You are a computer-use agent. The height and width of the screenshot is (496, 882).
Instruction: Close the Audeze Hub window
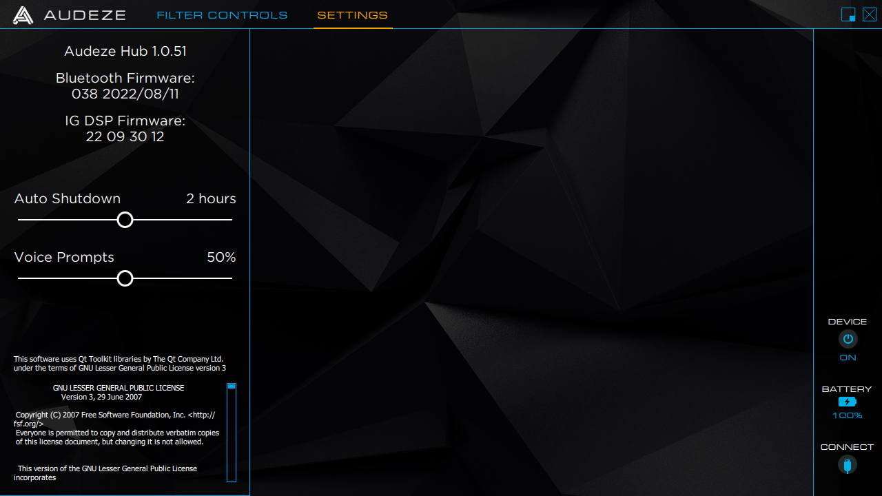pyautogui.click(x=870, y=14)
